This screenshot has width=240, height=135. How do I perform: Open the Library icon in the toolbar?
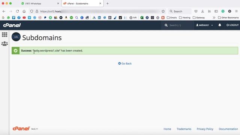click(209, 11)
